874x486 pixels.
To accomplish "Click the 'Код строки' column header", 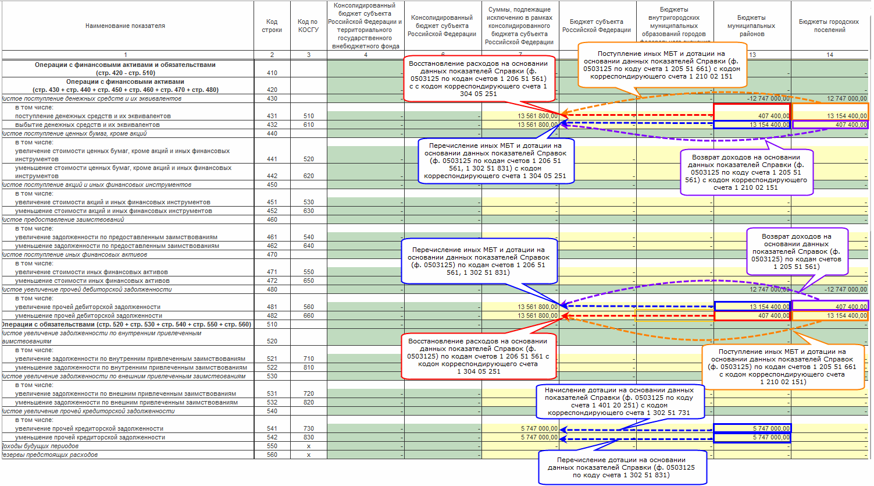I will click(x=272, y=26).
